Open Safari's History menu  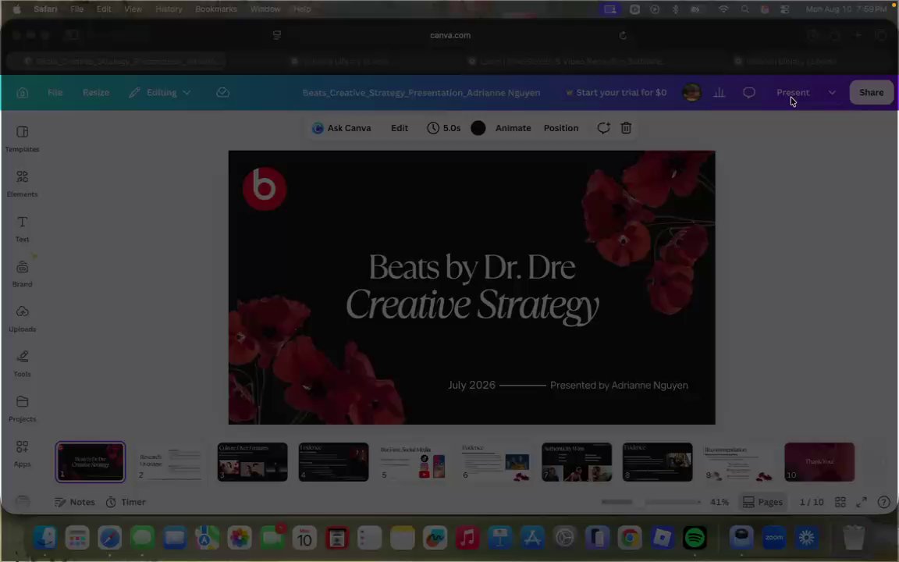[169, 9]
